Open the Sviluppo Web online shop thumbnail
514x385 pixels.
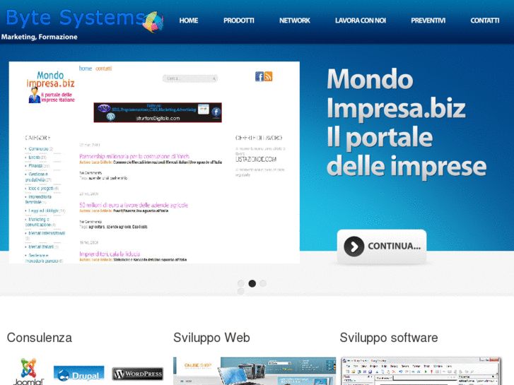click(x=255, y=371)
